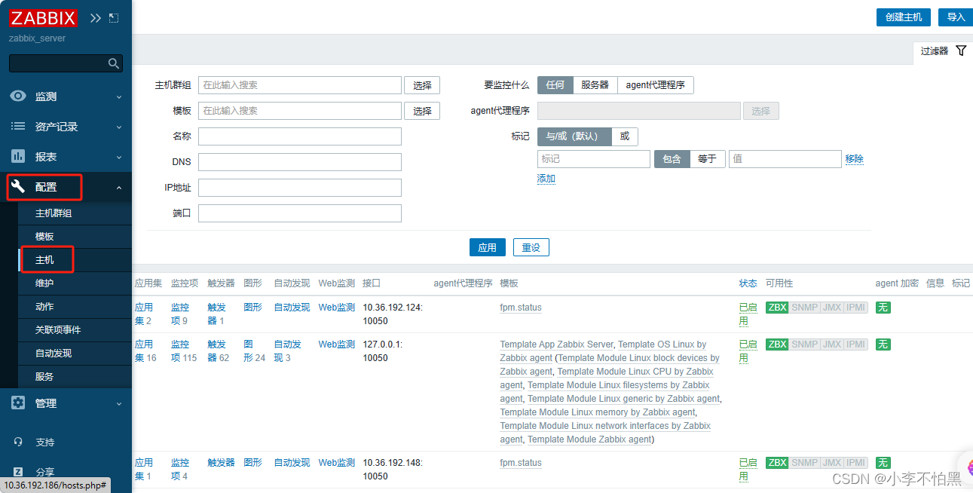Click the DNS input field
973x493 pixels.
tap(300, 162)
